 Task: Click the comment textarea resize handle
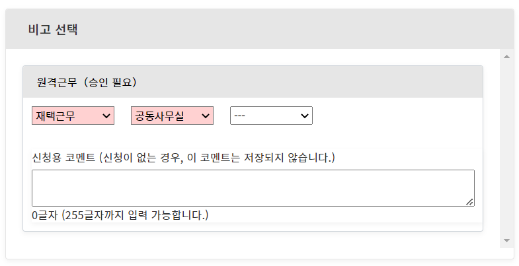click(x=470, y=202)
